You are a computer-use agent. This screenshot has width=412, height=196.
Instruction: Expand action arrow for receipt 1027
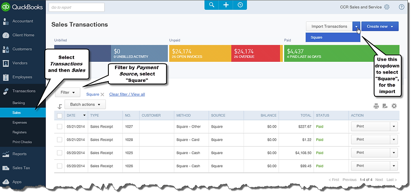(x=393, y=126)
